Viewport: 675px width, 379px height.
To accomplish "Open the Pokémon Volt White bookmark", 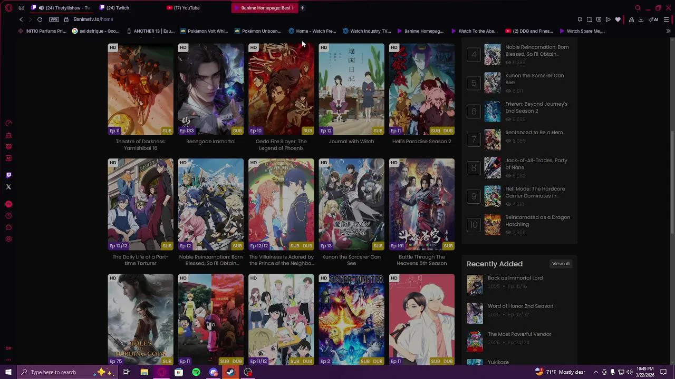I will (204, 31).
